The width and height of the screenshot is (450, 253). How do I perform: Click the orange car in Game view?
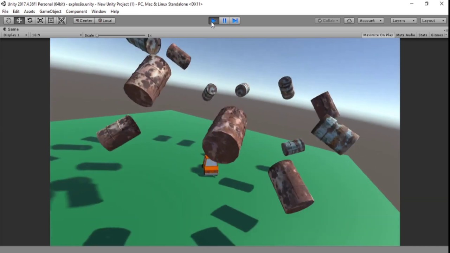point(210,166)
